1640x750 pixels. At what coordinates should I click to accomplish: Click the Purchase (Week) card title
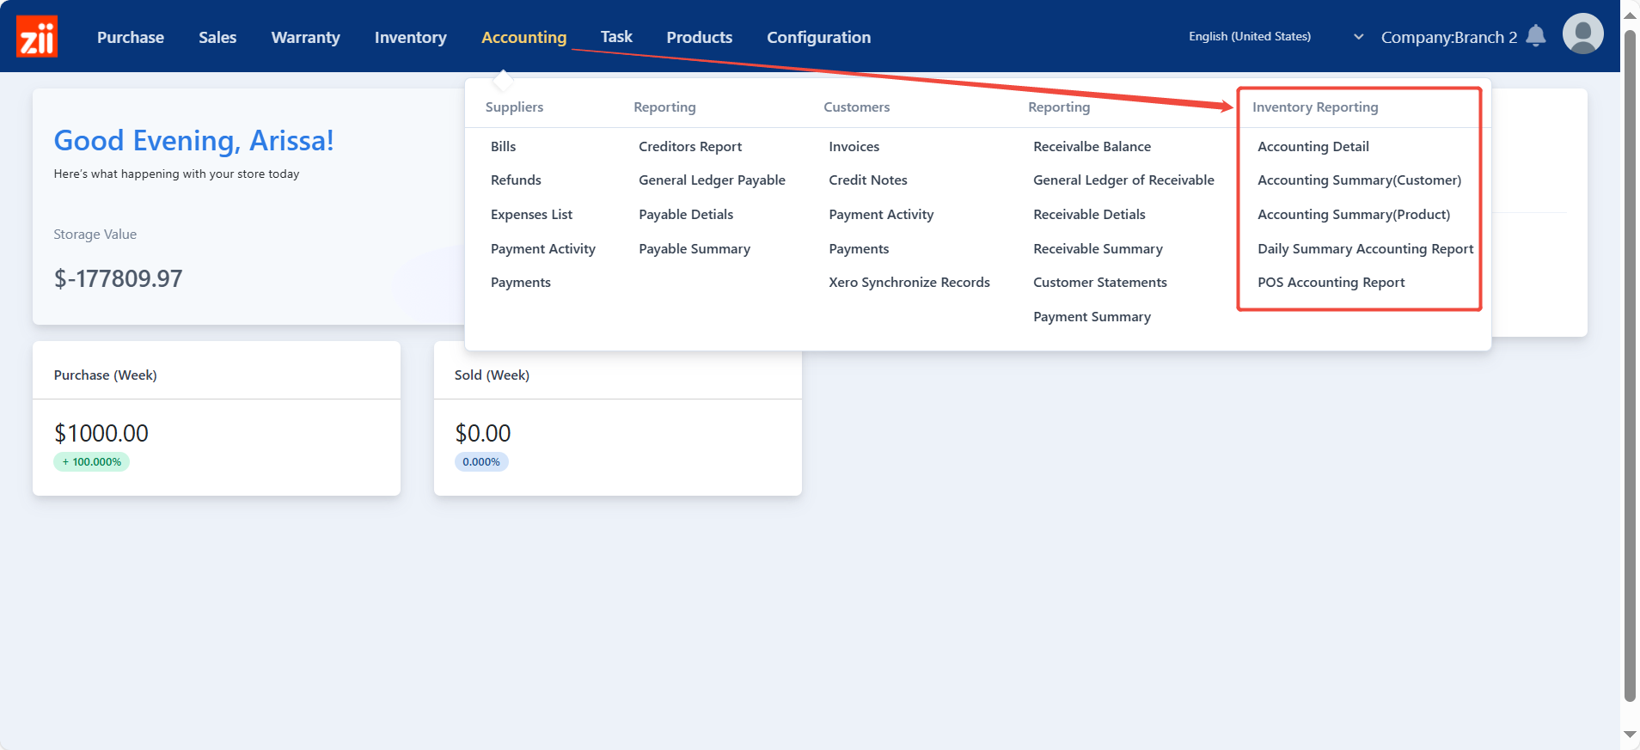pyautogui.click(x=106, y=375)
